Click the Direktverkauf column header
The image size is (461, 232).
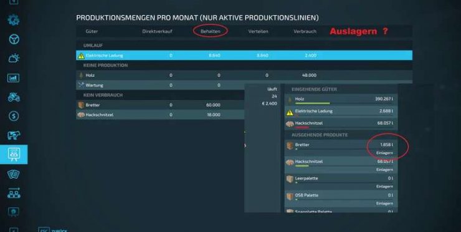[x=157, y=31]
